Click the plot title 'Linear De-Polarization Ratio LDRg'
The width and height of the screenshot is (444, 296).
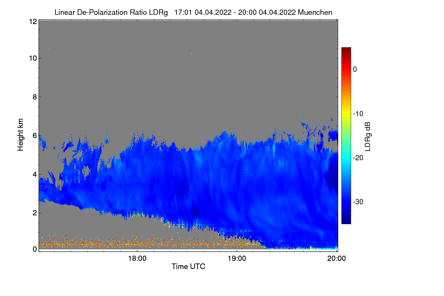[111, 12]
